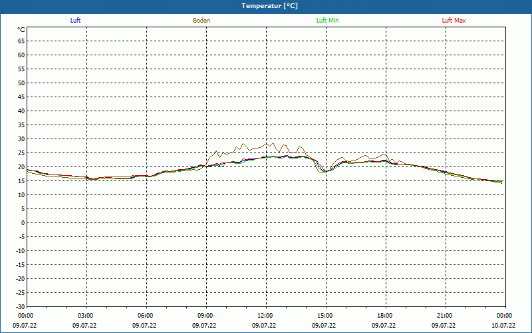Click the 45 y-axis tick label
The height and width of the screenshot is (333, 532).
coord(21,97)
